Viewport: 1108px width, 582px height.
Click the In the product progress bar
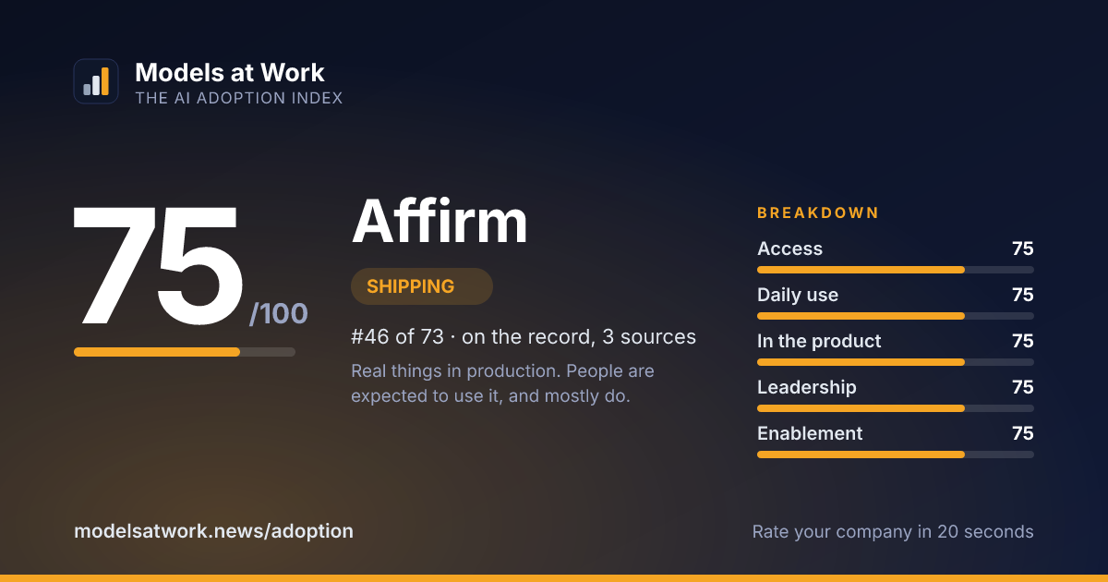(x=896, y=362)
